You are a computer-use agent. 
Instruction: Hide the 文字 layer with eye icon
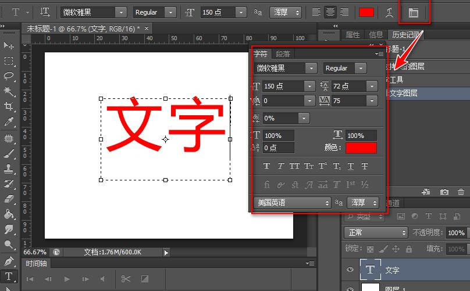point(350,269)
